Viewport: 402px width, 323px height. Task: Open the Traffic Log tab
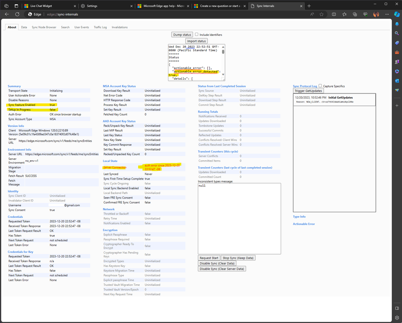(x=100, y=27)
